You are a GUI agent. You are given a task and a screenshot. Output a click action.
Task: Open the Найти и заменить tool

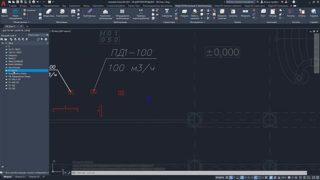pyautogui.click(x=195, y=14)
